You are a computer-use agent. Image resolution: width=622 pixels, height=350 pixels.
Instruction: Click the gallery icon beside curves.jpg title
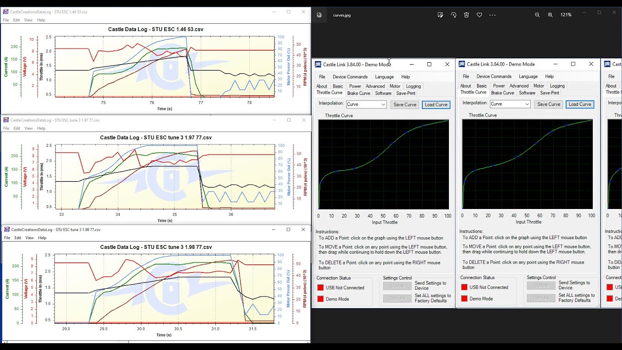click(x=319, y=15)
